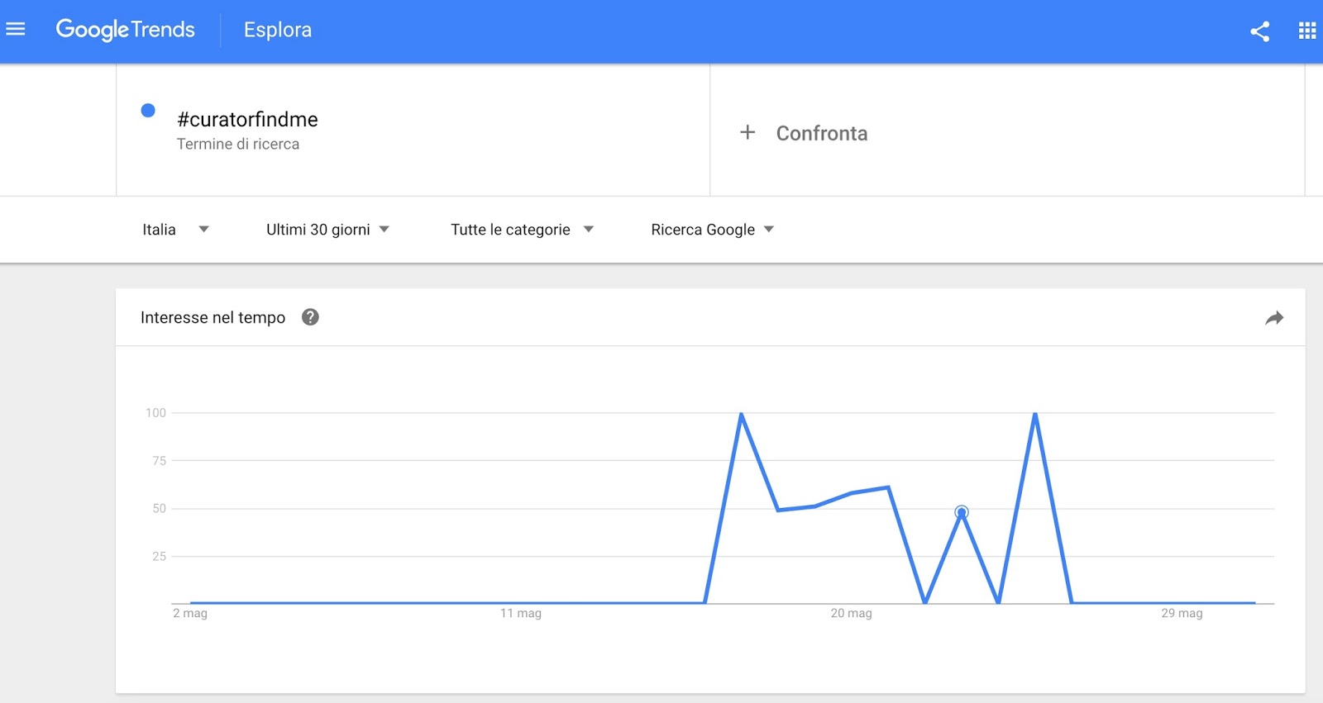
Task: Open the Tutte le categorie dropdown
Action: coord(522,230)
